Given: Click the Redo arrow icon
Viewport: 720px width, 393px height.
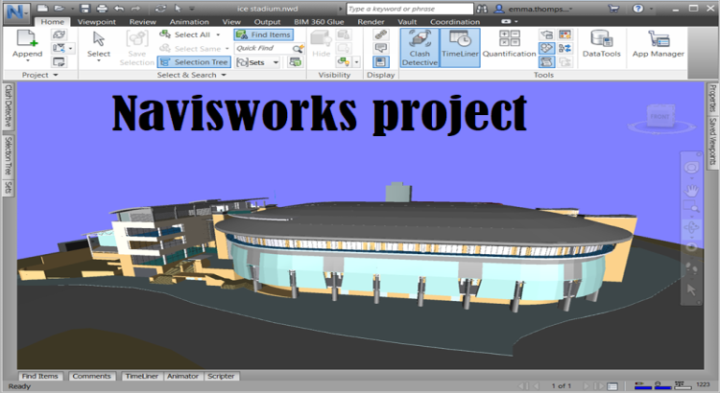Looking at the screenshot, I should 136,9.
